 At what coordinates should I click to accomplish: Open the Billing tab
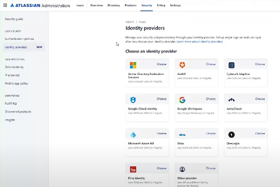tap(161, 5)
